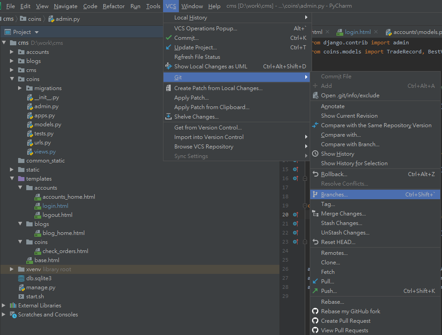This screenshot has width=442, height=335.
Task: Click the Show History clock icon
Action: [x=315, y=153]
